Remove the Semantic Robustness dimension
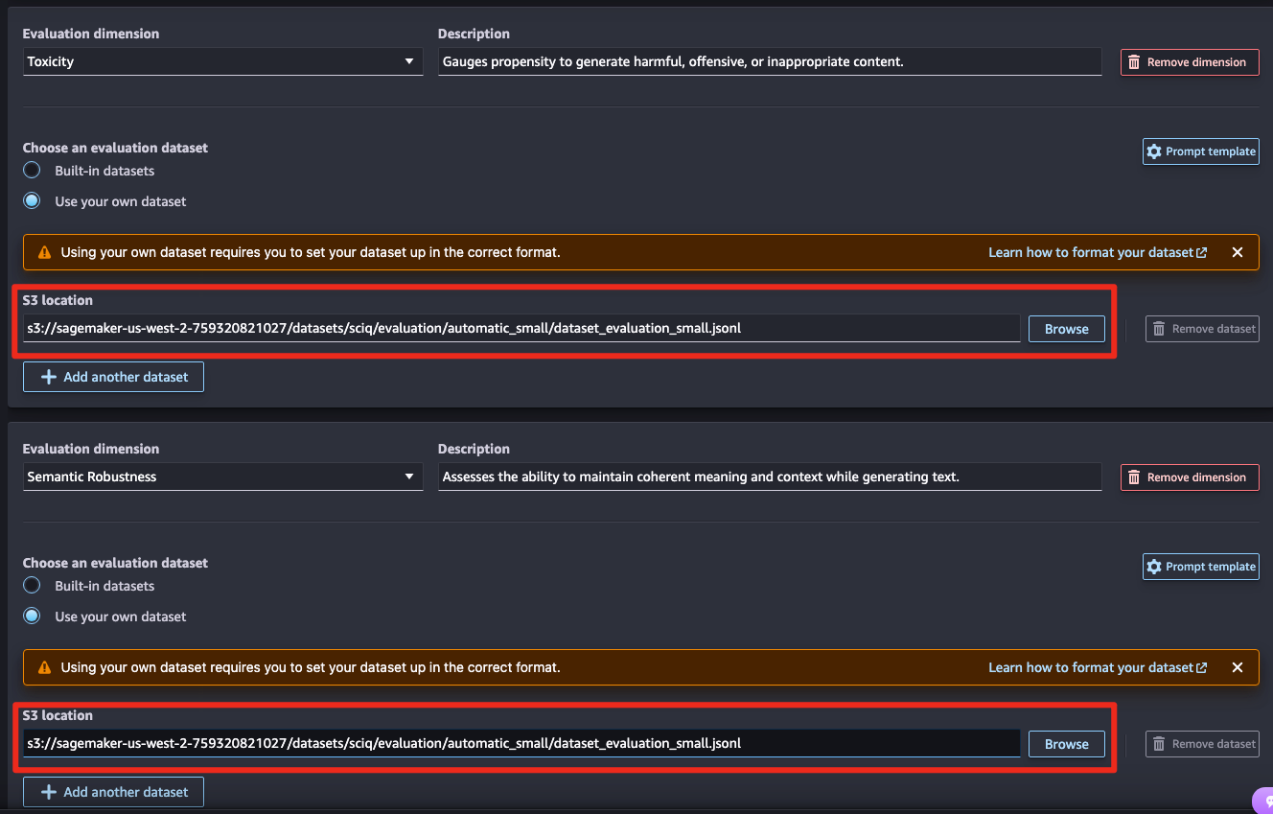1273x814 pixels. point(1189,477)
